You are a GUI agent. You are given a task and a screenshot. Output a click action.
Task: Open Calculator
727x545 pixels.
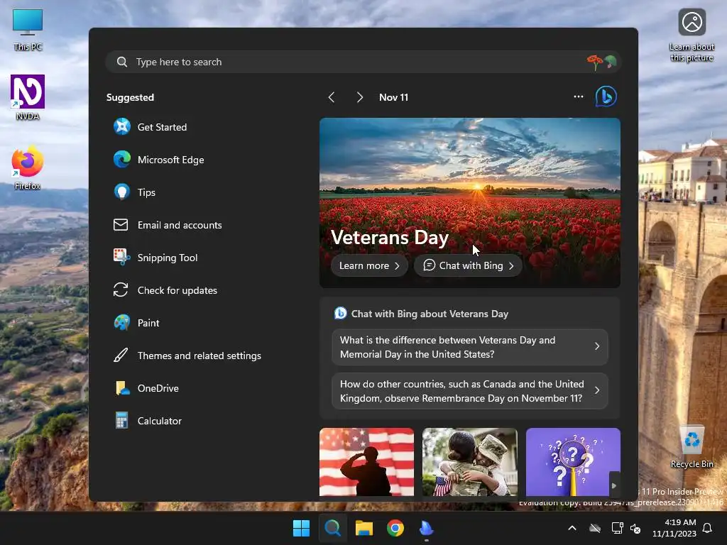coord(148,421)
